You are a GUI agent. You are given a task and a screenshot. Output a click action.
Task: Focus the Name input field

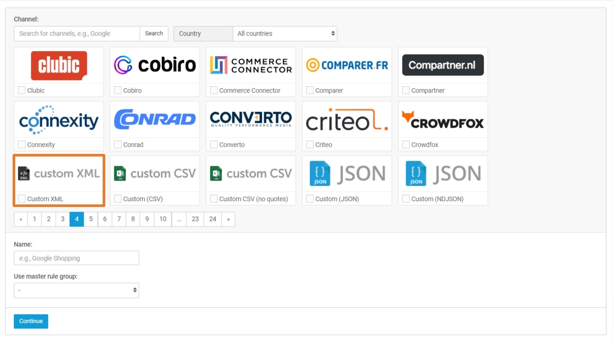(77, 258)
